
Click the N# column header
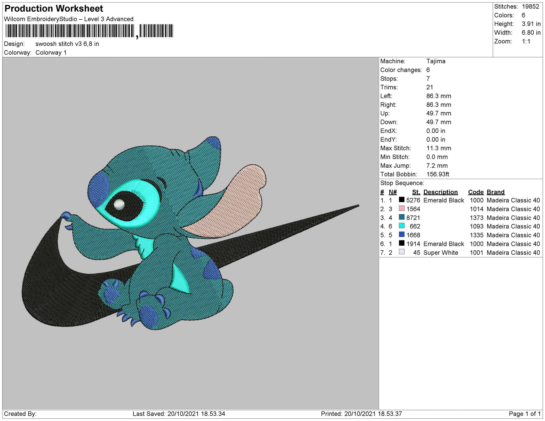click(x=393, y=192)
